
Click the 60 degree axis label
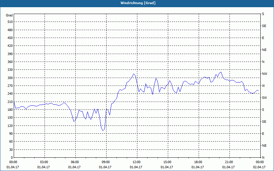[x=11, y=142]
